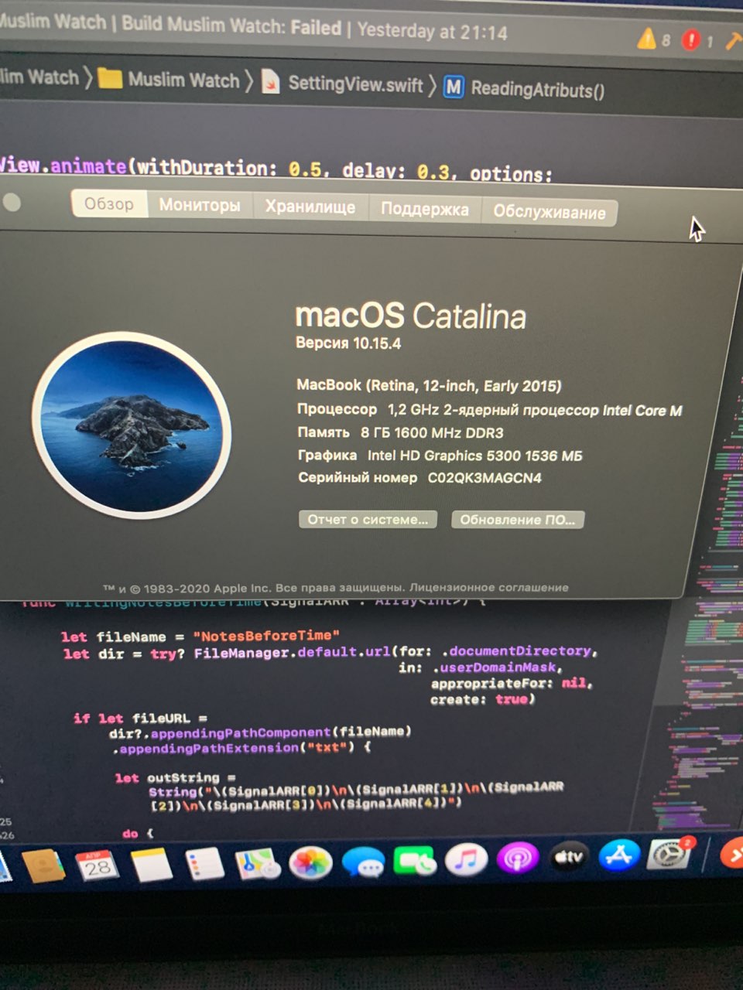Click the MacBook (Retina, 12-inch, Early 2015) line
The width and height of the screenshot is (743, 990).
pos(429,385)
